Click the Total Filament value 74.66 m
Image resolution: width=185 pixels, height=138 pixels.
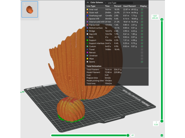coord(108,69)
